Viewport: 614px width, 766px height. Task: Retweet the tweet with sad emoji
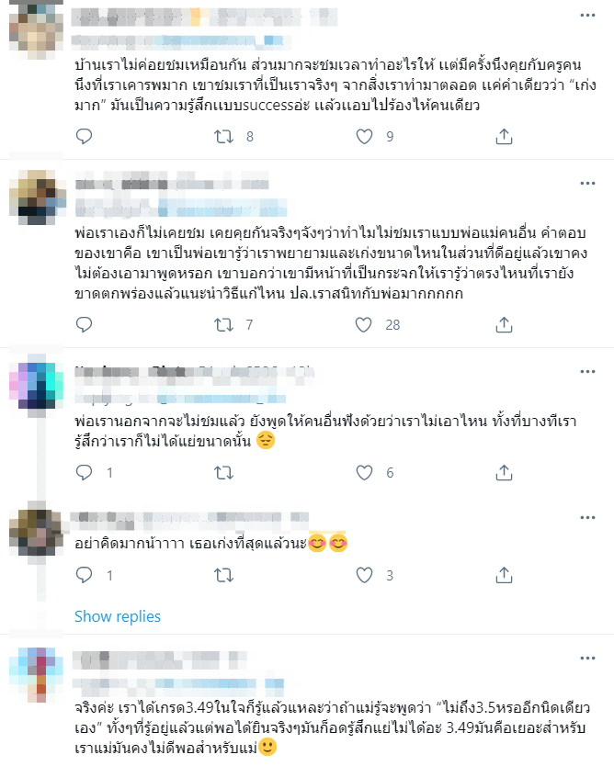224,472
